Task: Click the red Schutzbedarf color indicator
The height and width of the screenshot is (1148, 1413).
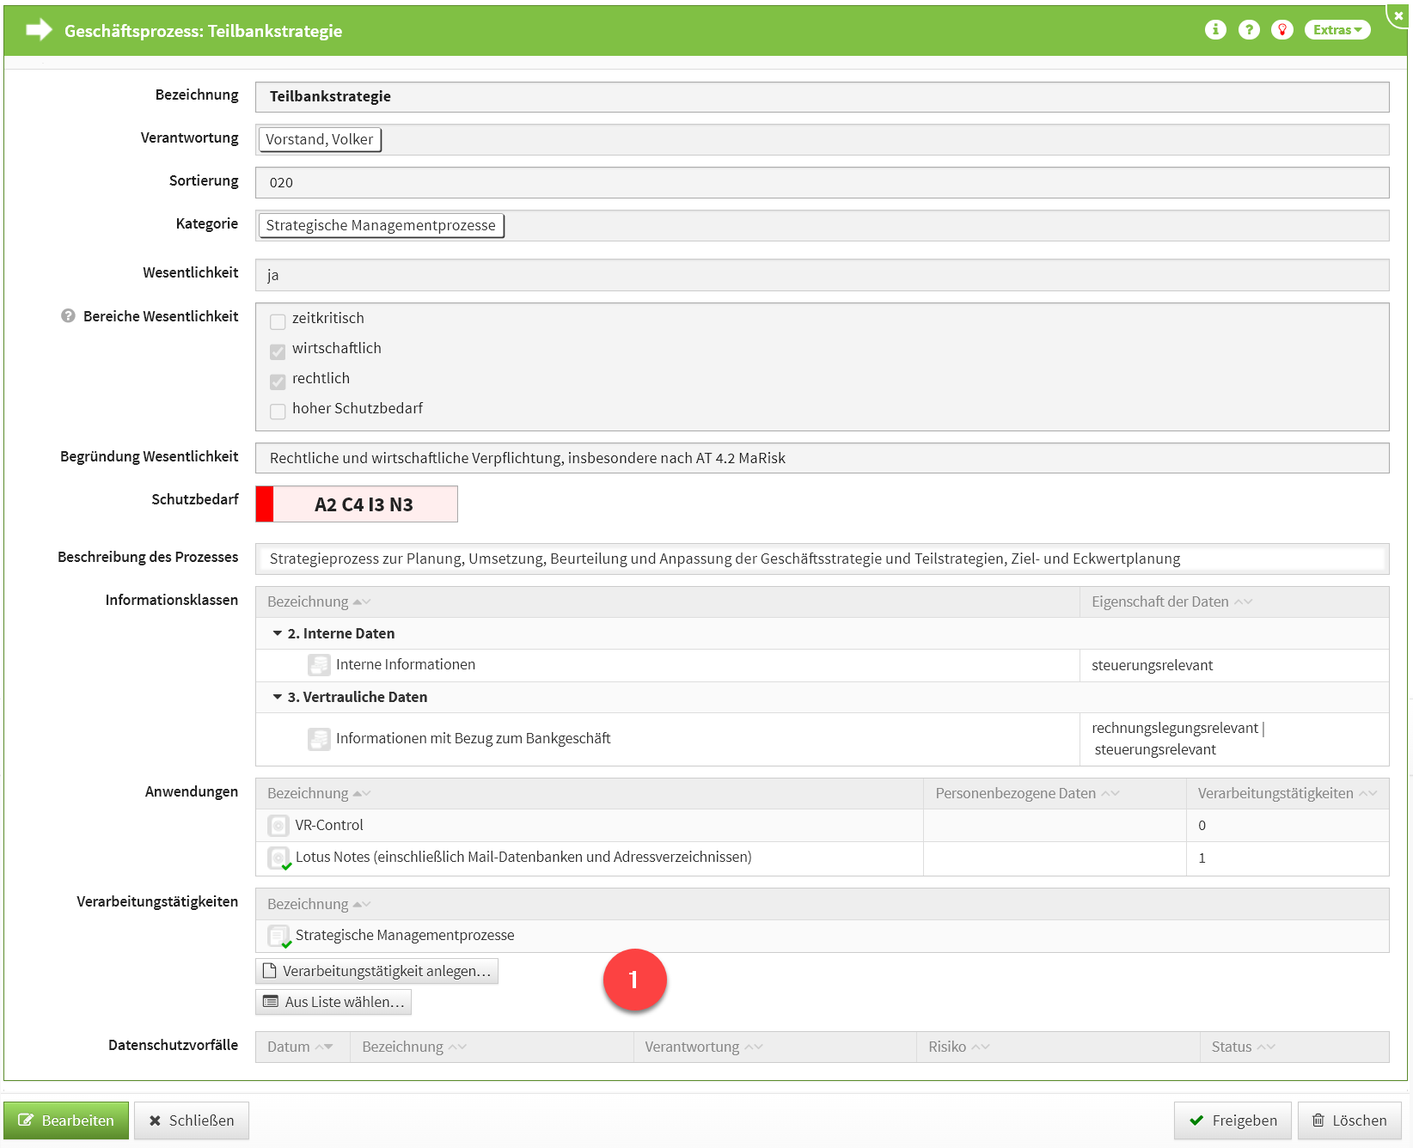Action: [x=265, y=504]
